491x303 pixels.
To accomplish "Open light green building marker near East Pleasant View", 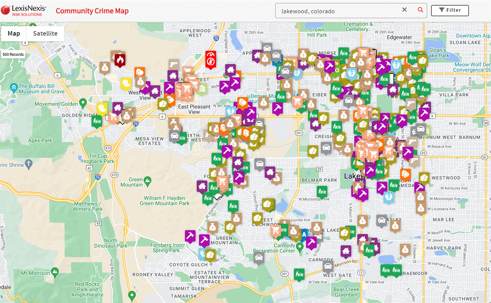I will click(x=201, y=89).
